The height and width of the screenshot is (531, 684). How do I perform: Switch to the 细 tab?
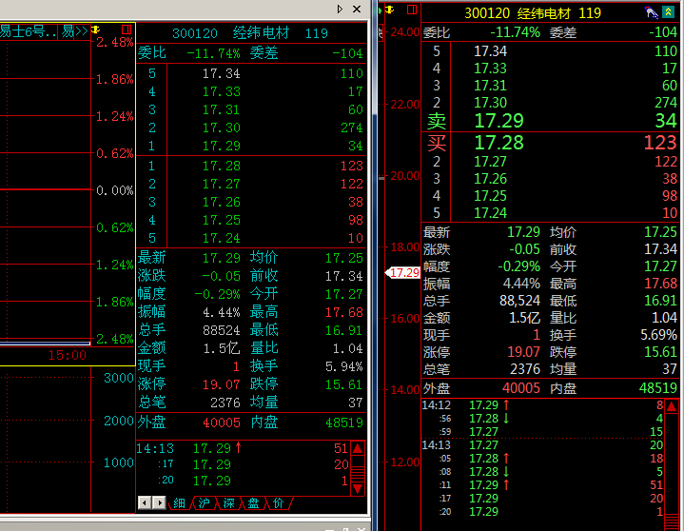tap(179, 502)
